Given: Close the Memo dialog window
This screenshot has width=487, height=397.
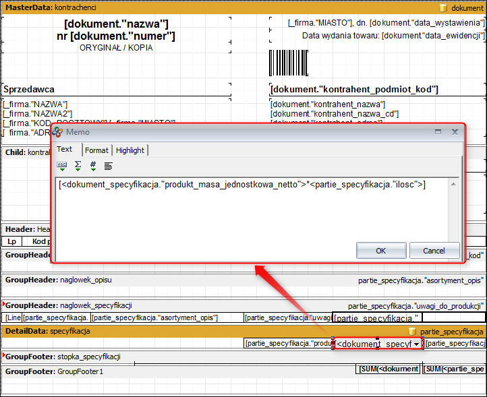Looking at the screenshot, I should click(455, 132).
